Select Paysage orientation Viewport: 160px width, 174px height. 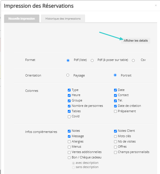(68, 75)
